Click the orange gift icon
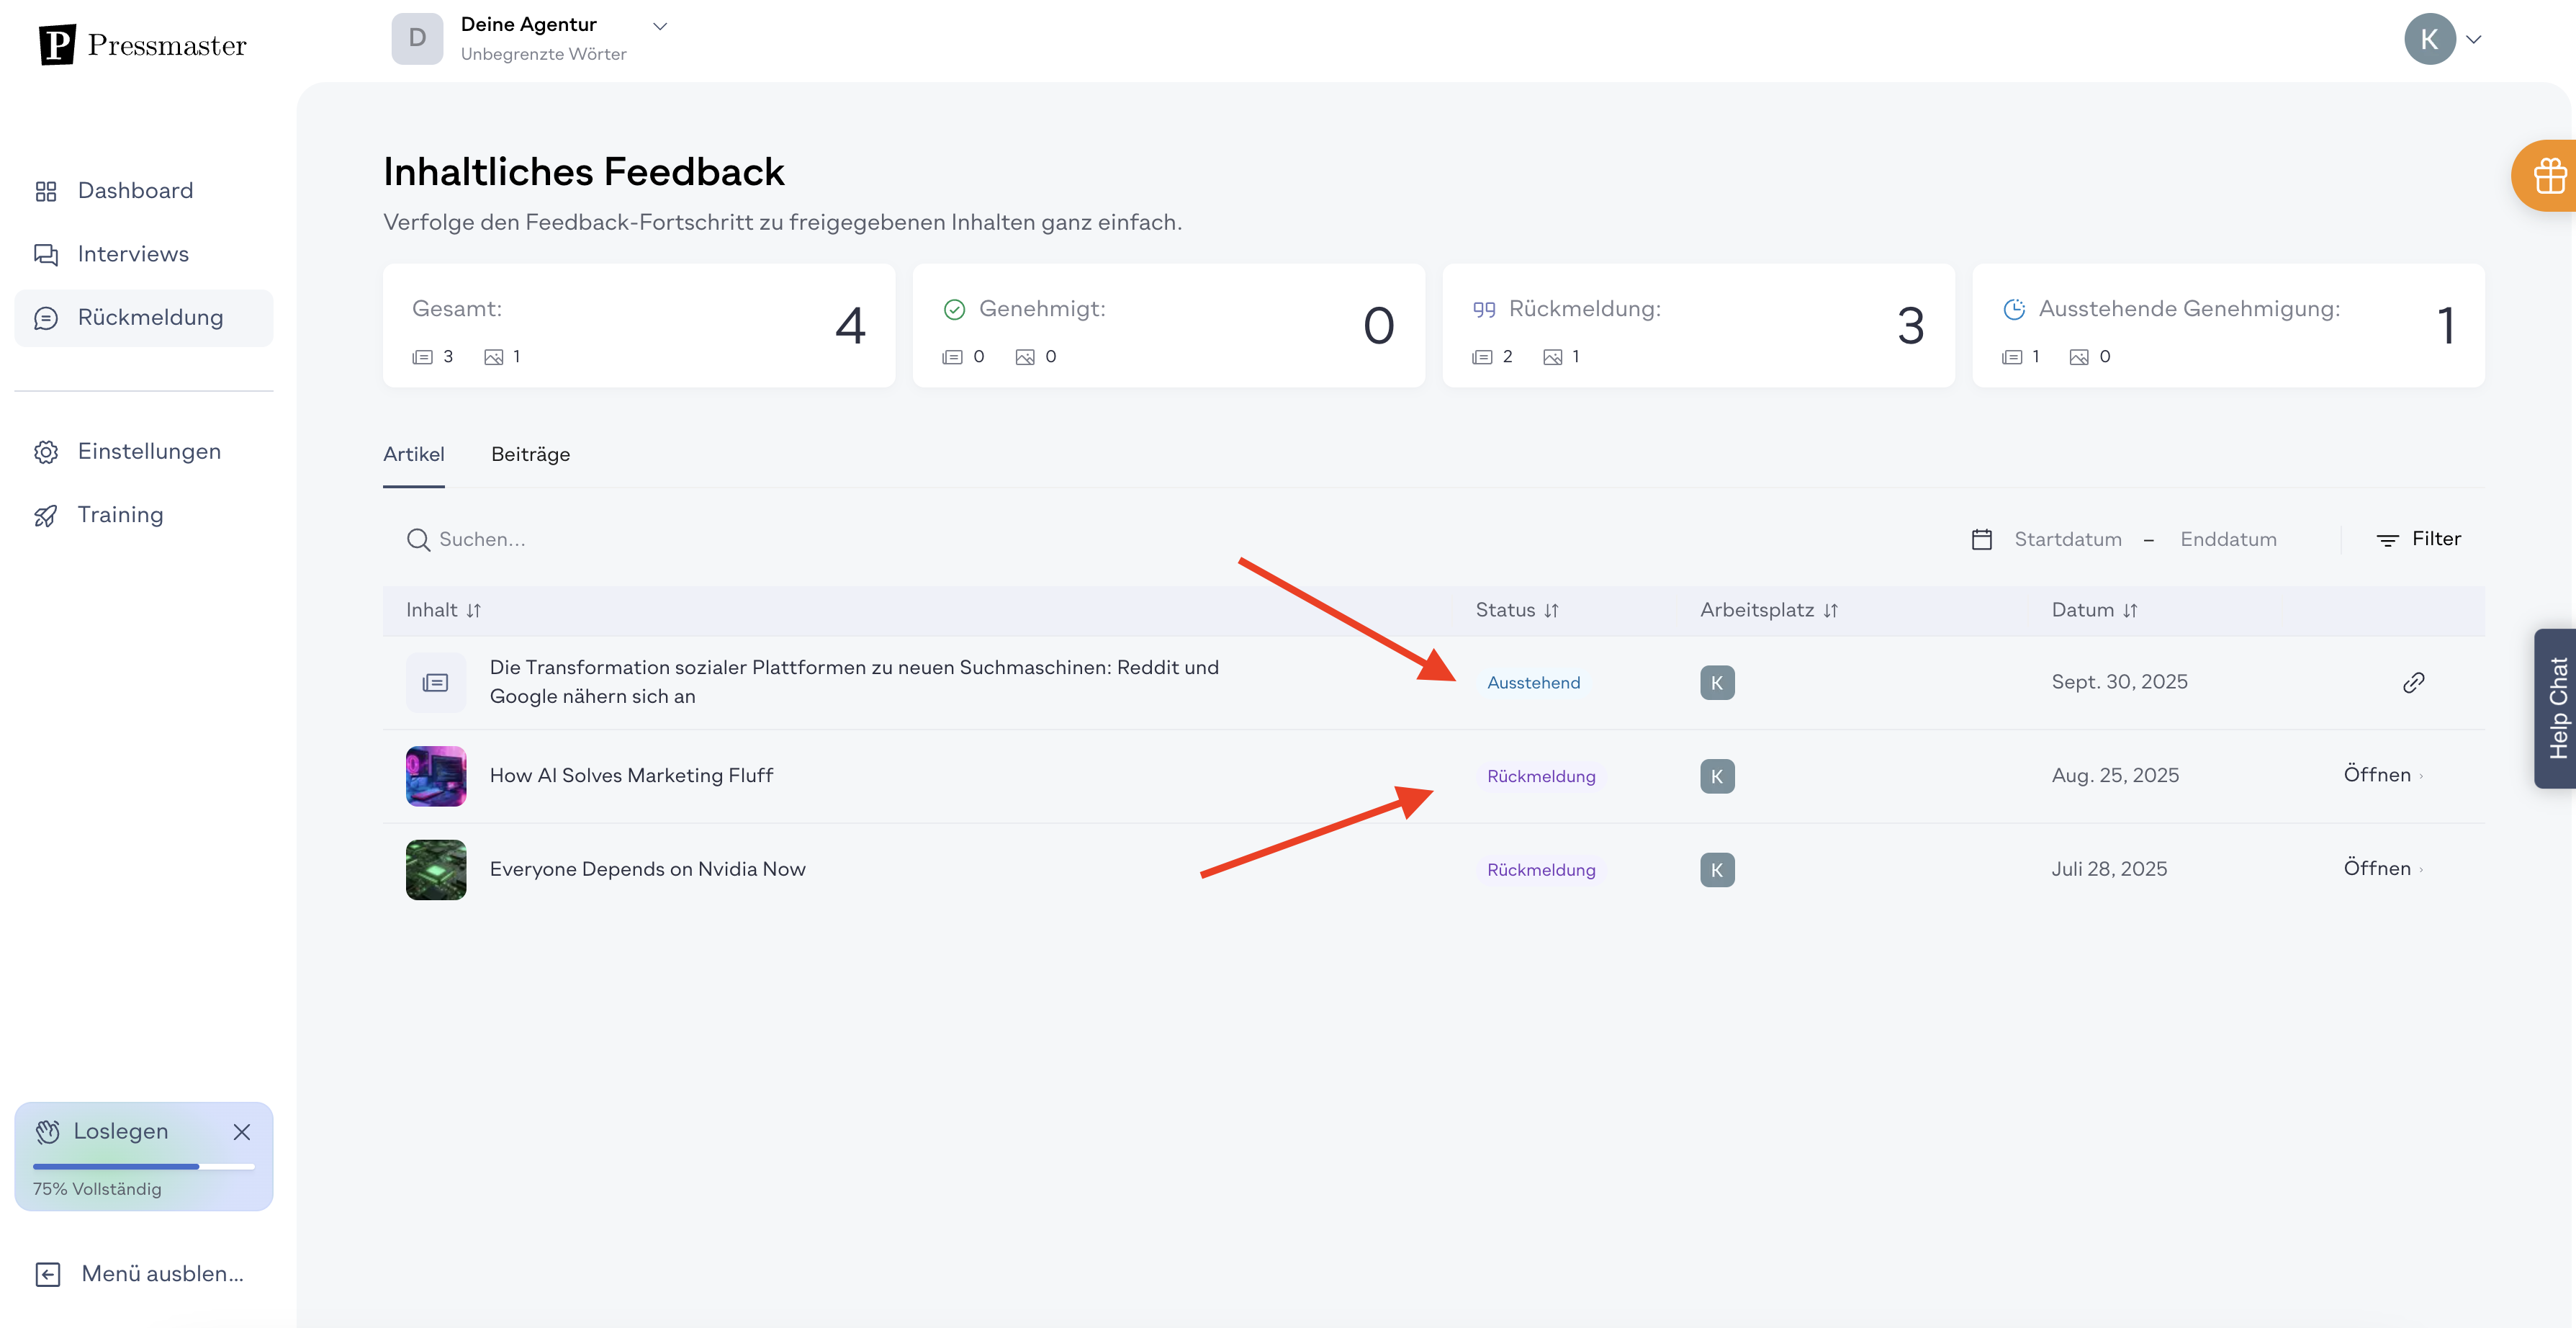Screen dimensions: 2576x1328 (x=2548, y=176)
